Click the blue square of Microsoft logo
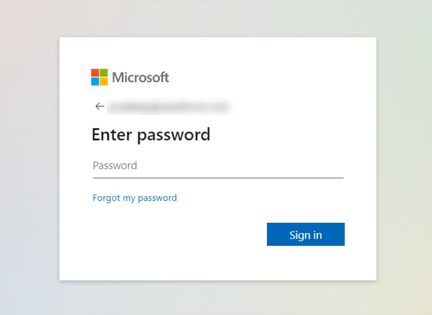The image size is (432, 315). coord(95,82)
